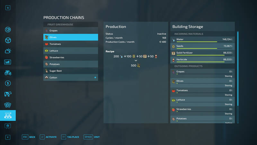Click the Building Storage scrollbar
The image size is (257, 145).
pos(238,77)
